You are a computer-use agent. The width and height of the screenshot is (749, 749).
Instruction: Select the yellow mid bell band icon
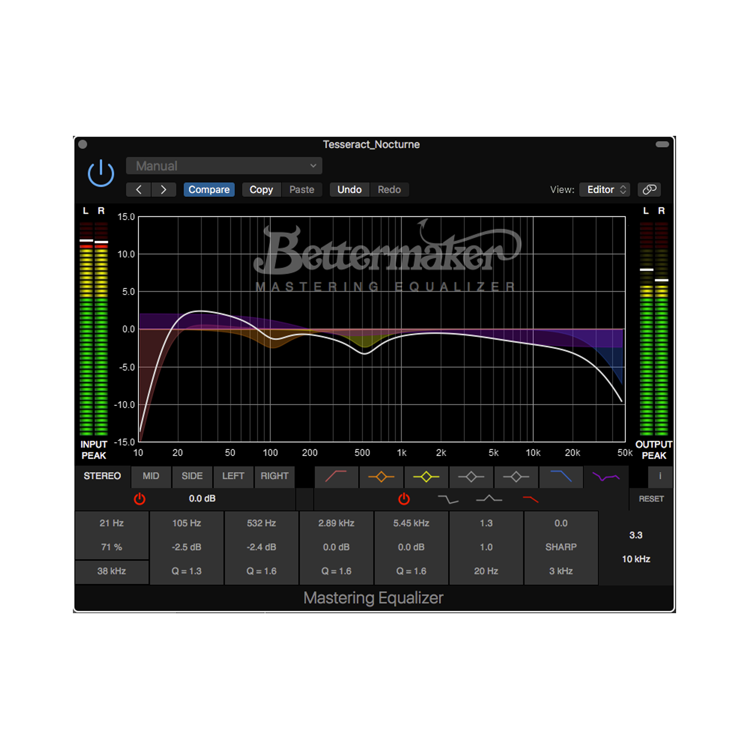pos(426,477)
